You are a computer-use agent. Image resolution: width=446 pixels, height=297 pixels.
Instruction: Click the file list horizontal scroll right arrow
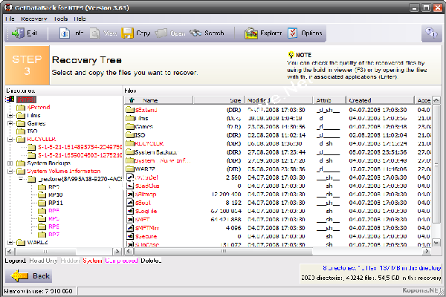(427, 251)
